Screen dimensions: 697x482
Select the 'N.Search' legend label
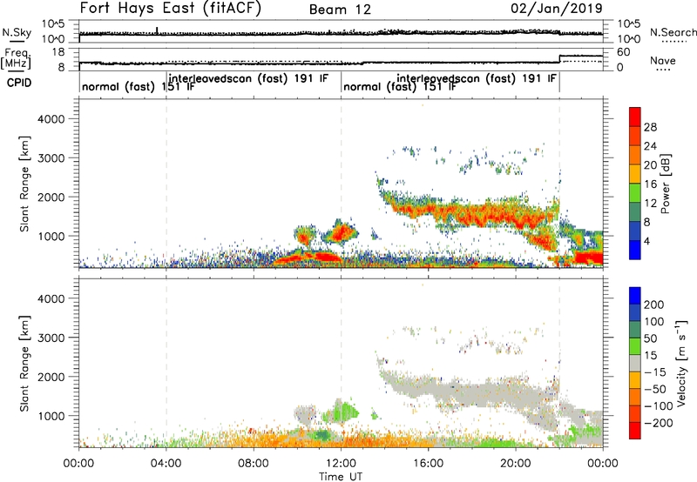click(x=673, y=32)
